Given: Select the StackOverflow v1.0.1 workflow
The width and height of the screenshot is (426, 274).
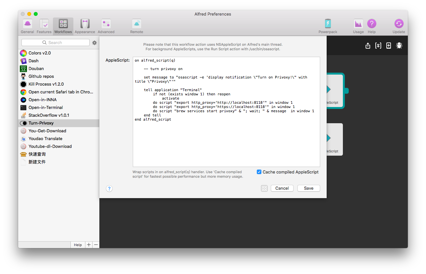Looking at the screenshot, I should [x=58, y=115].
